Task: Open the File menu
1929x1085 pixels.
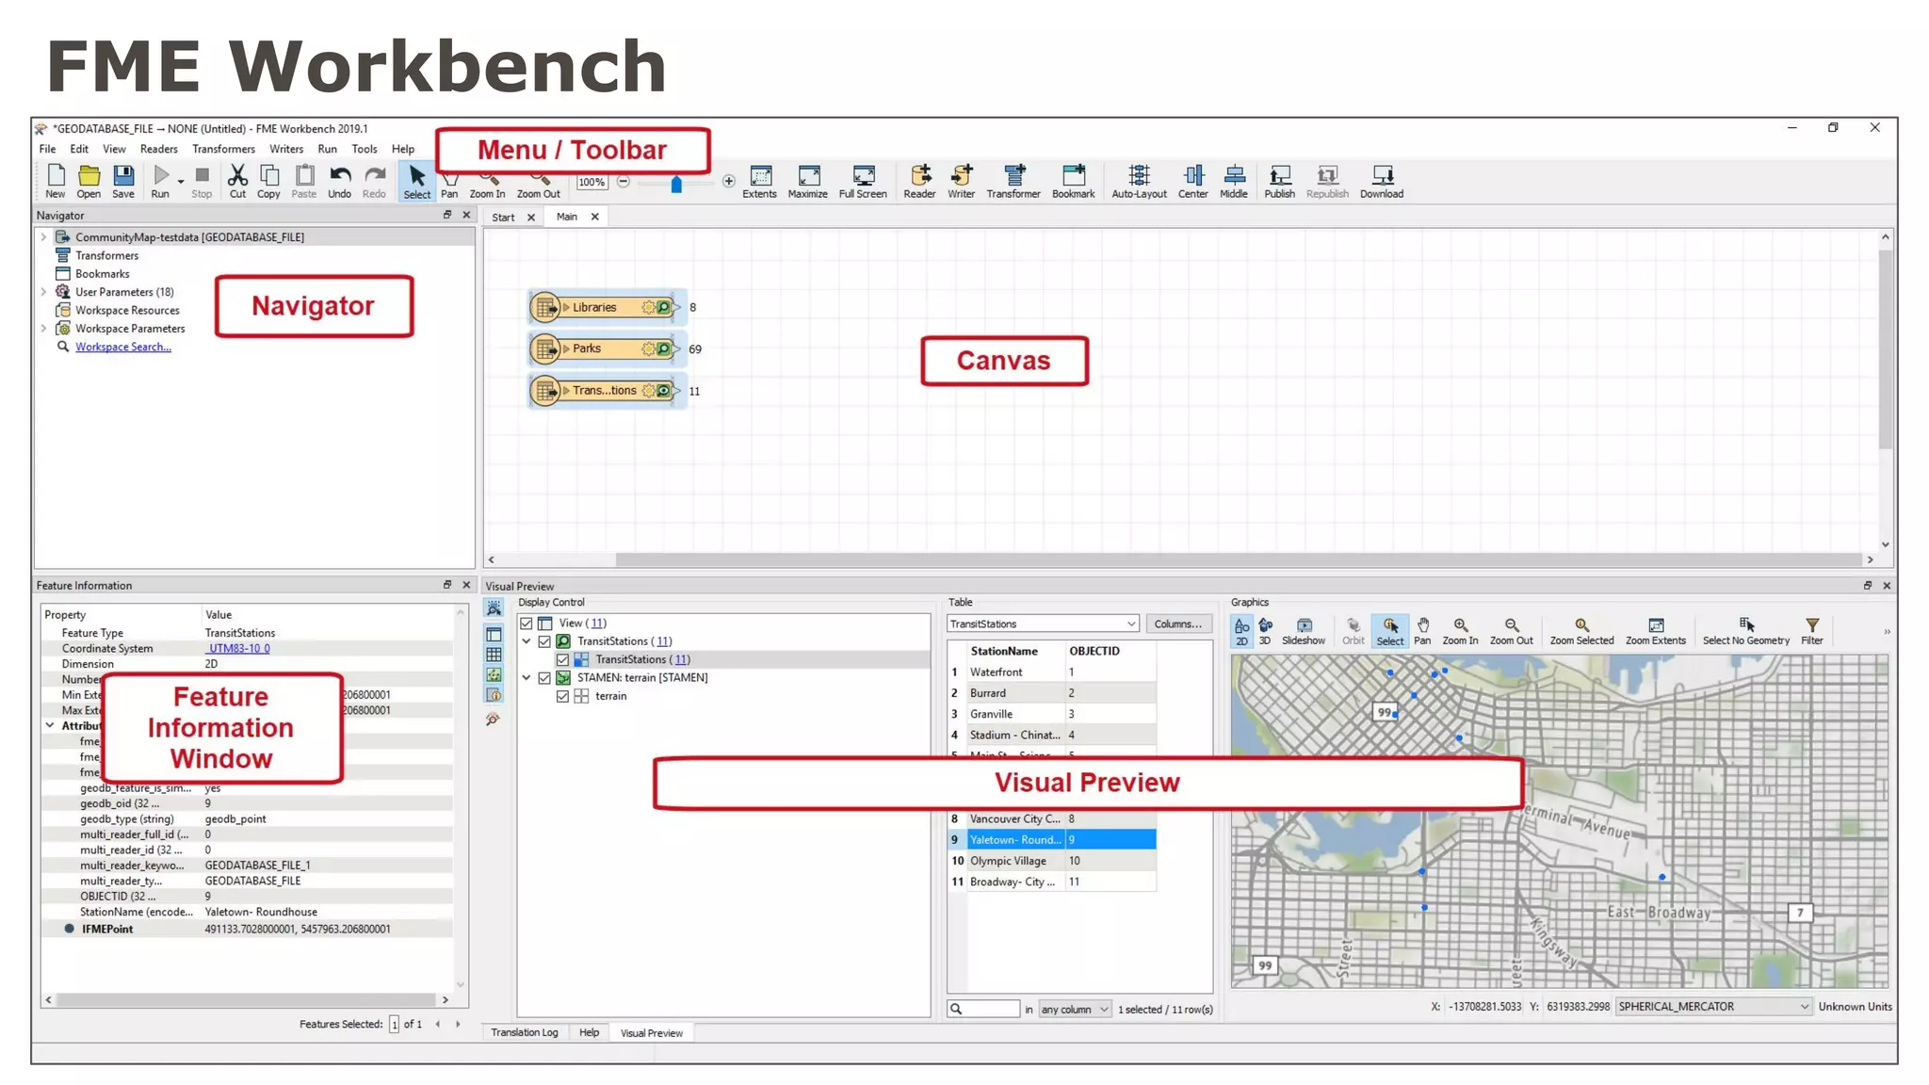Action: [x=47, y=149]
